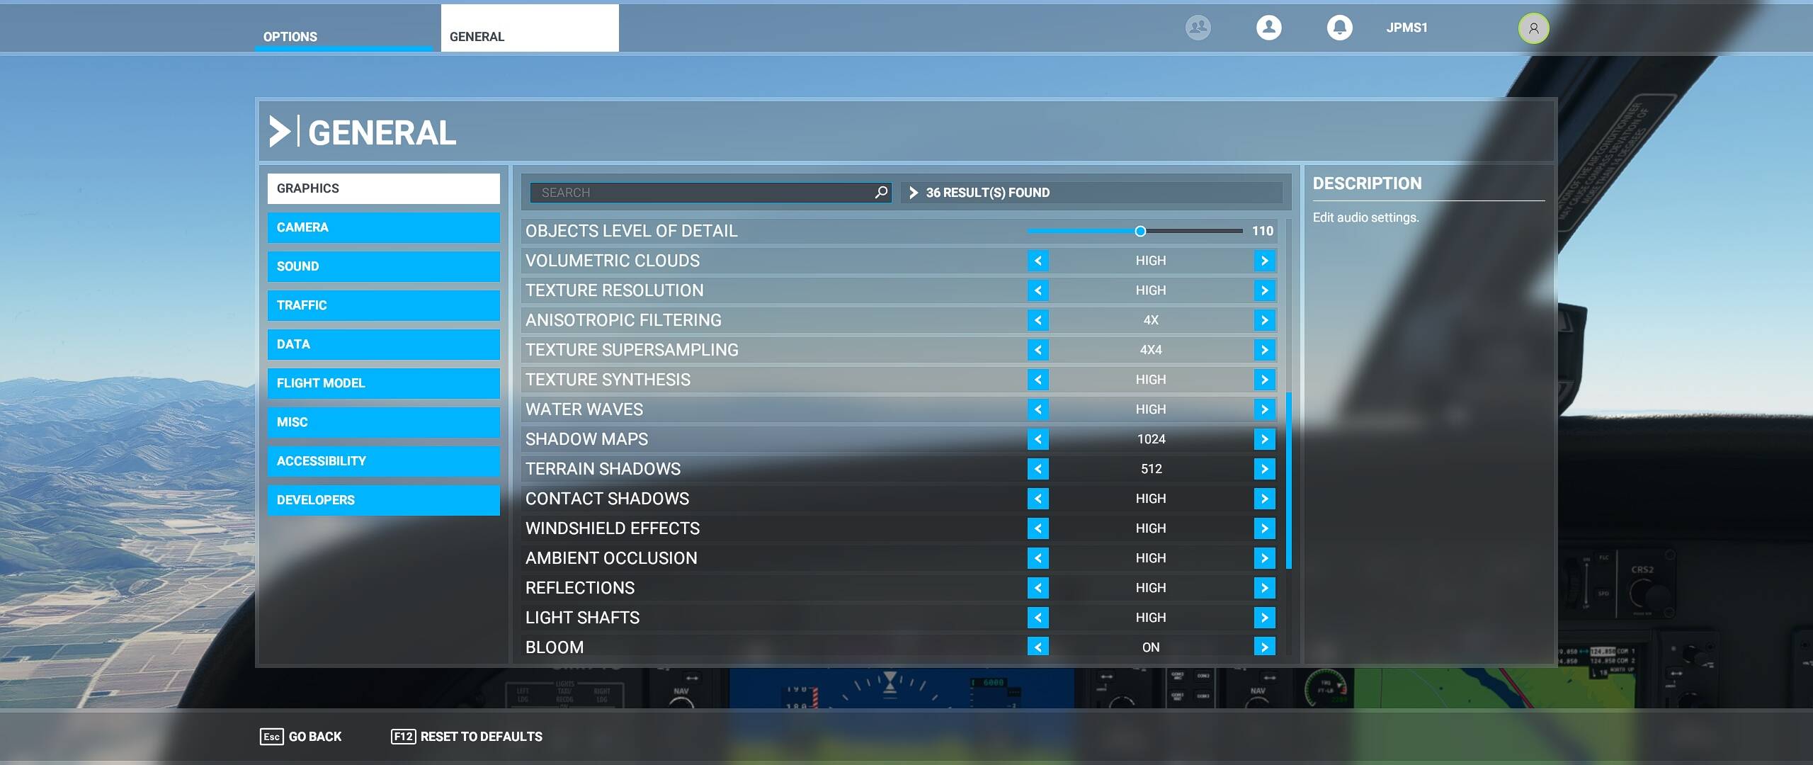Screen dimensions: 1813x765
Task: Switch to the Options tab
Action: [x=290, y=36]
